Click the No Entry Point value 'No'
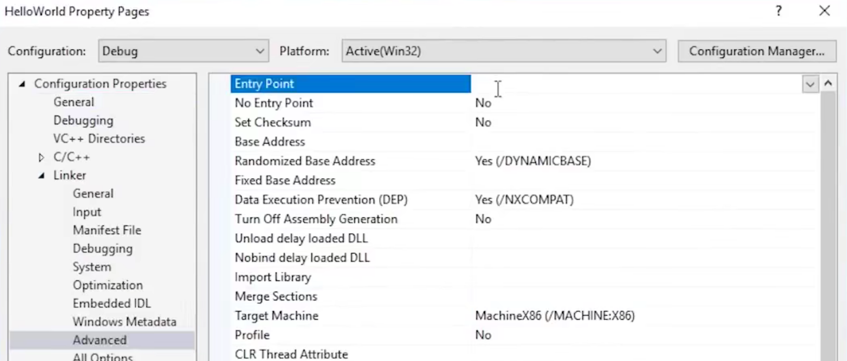 pyautogui.click(x=483, y=103)
